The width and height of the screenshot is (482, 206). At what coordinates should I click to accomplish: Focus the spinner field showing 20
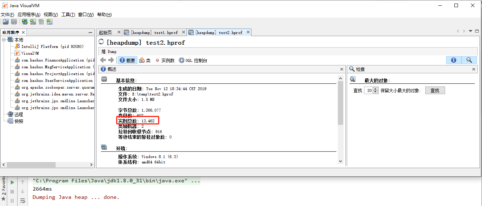pyautogui.click(x=368, y=90)
